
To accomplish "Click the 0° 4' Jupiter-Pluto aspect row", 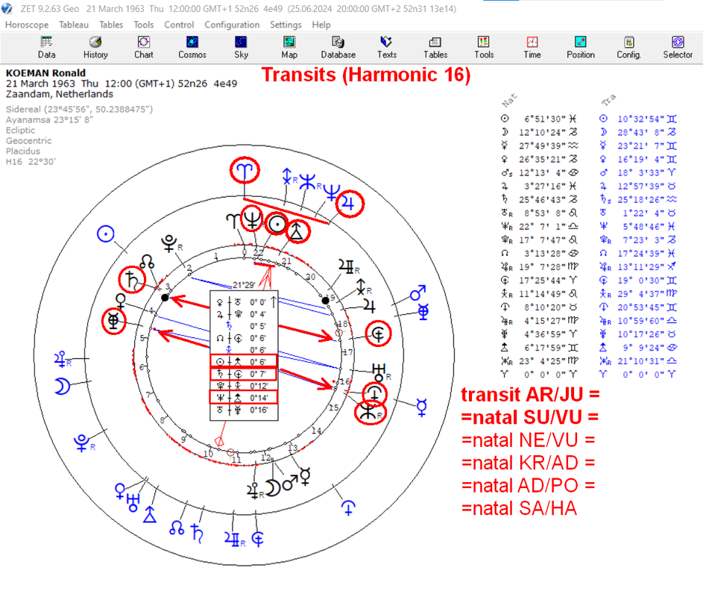I will pyautogui.click(x=244, y=314).
